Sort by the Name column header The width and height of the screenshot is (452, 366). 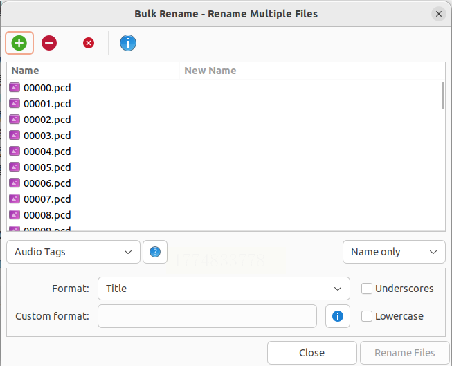(x=93, y=71)
